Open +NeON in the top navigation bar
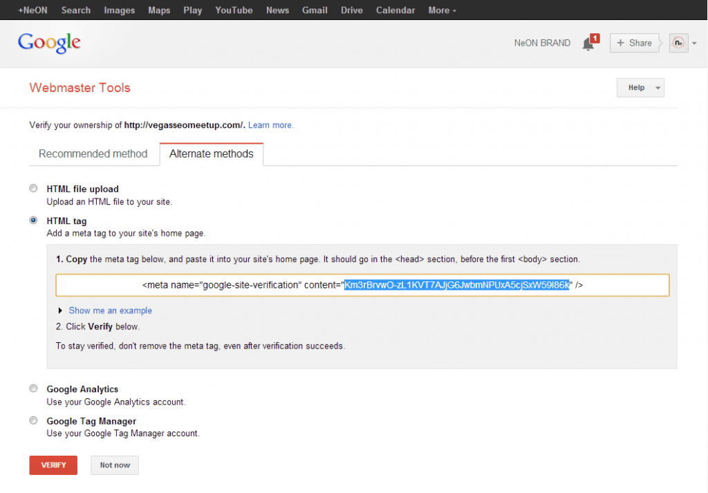 click(32, 10)
